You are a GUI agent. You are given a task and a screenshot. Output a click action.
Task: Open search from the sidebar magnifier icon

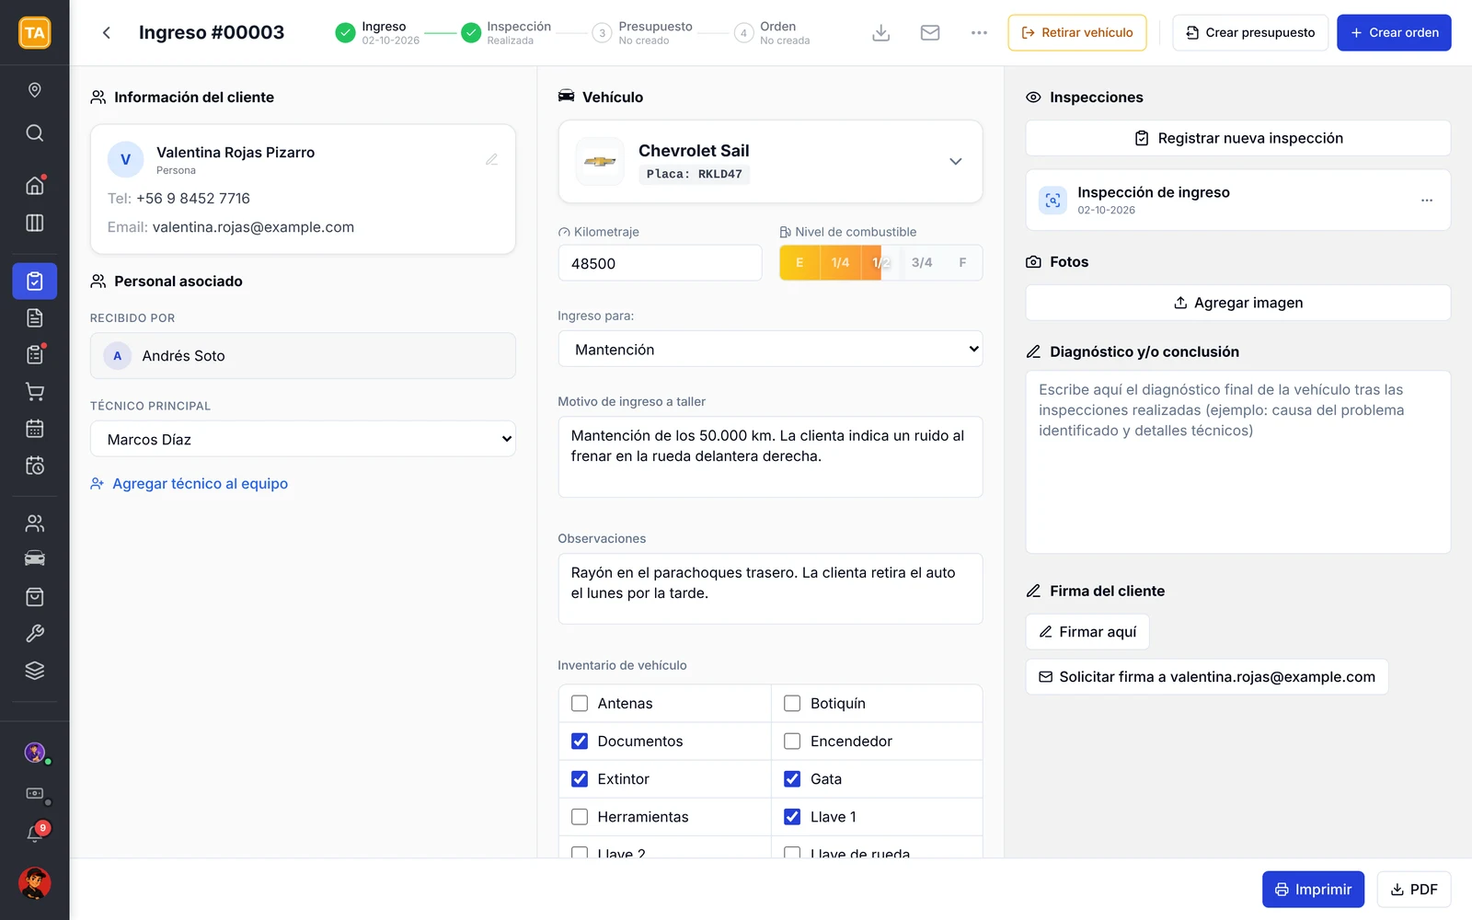35,132
